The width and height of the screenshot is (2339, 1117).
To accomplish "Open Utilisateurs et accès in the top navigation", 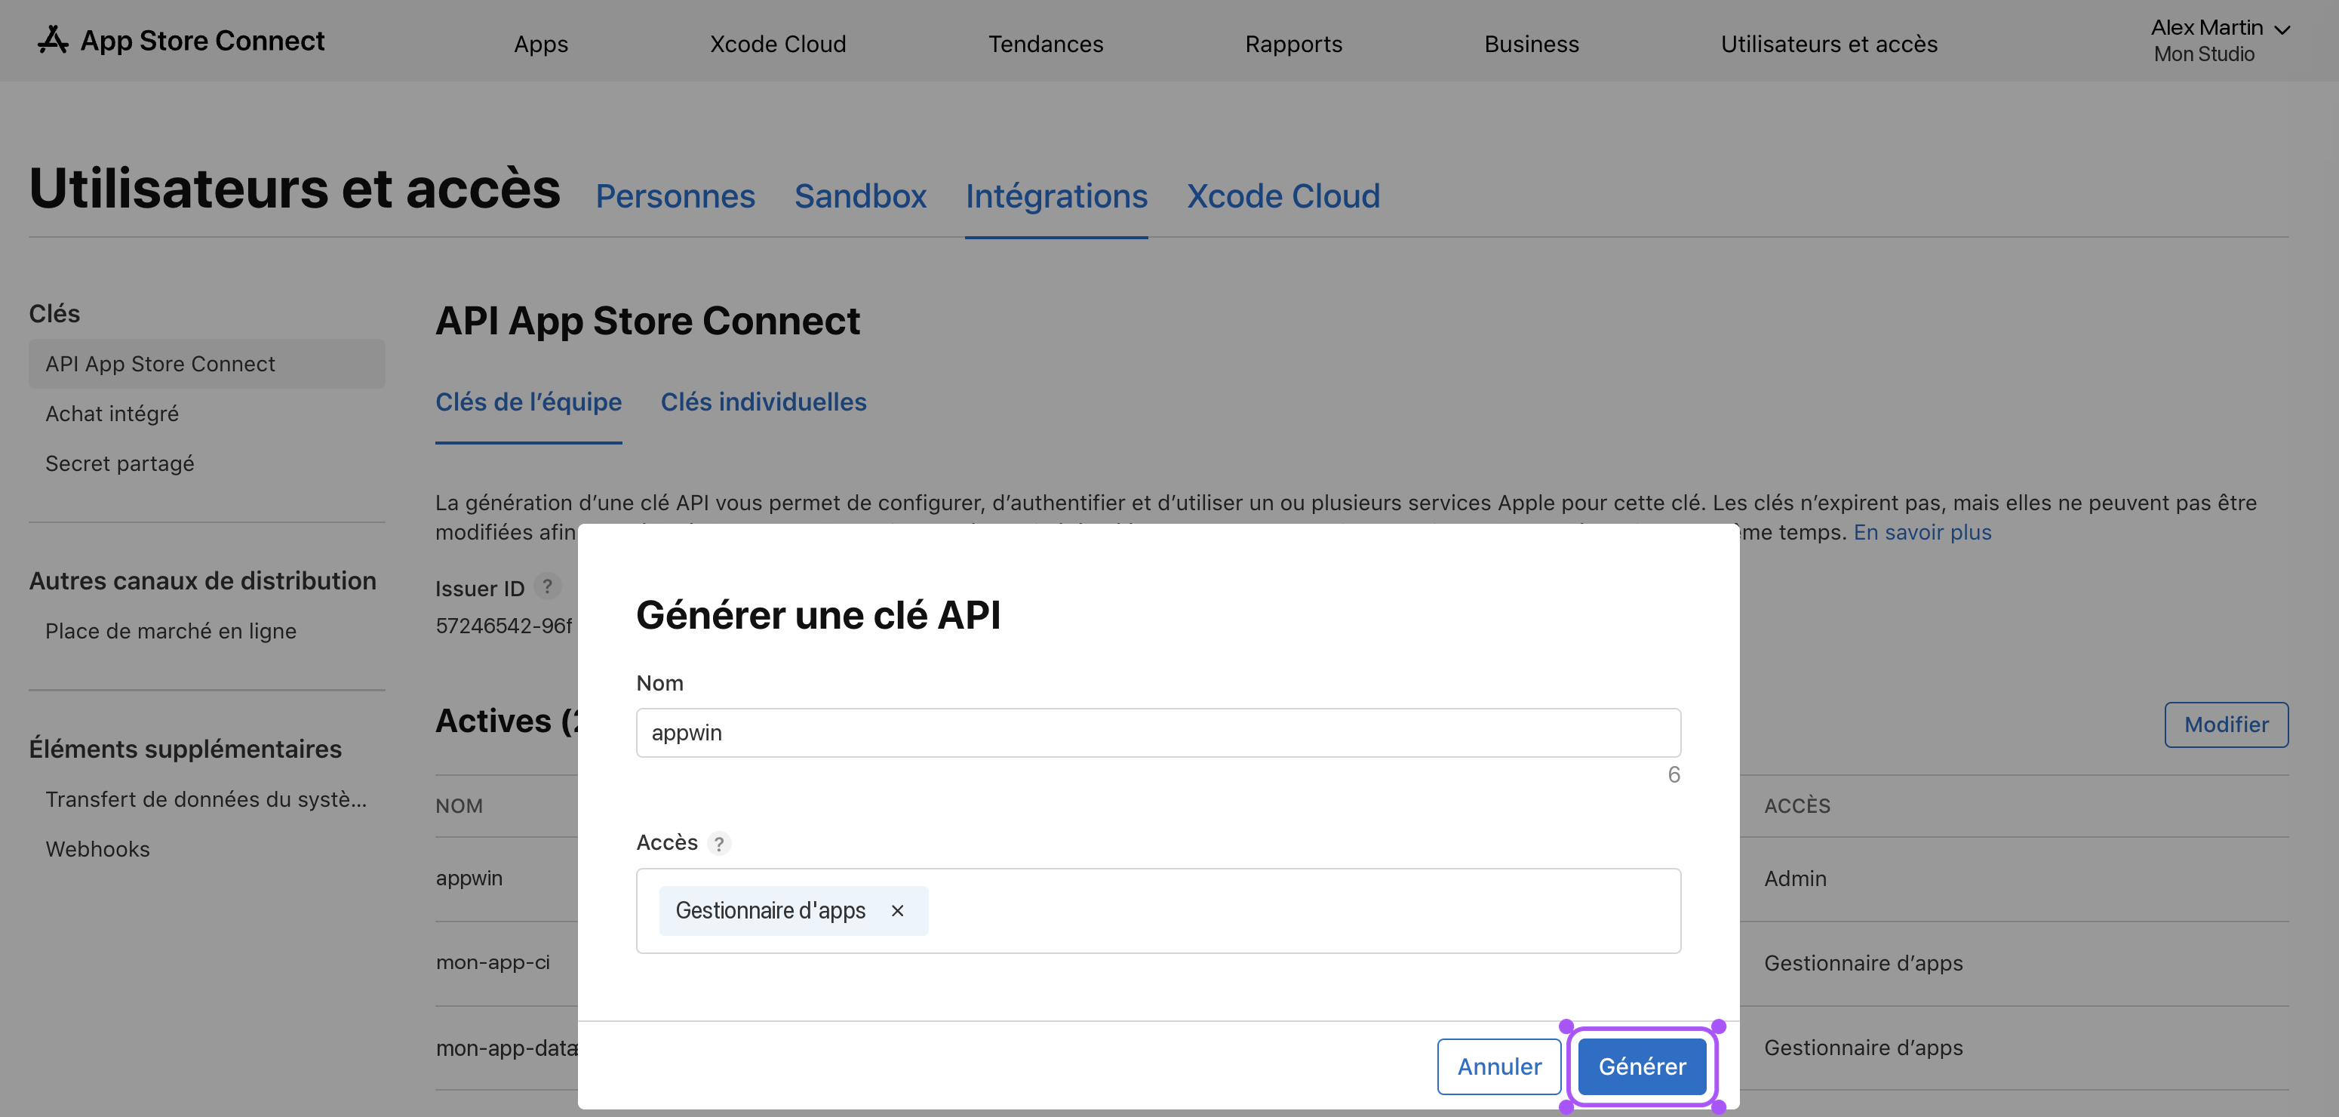I will pos(1829,44).
